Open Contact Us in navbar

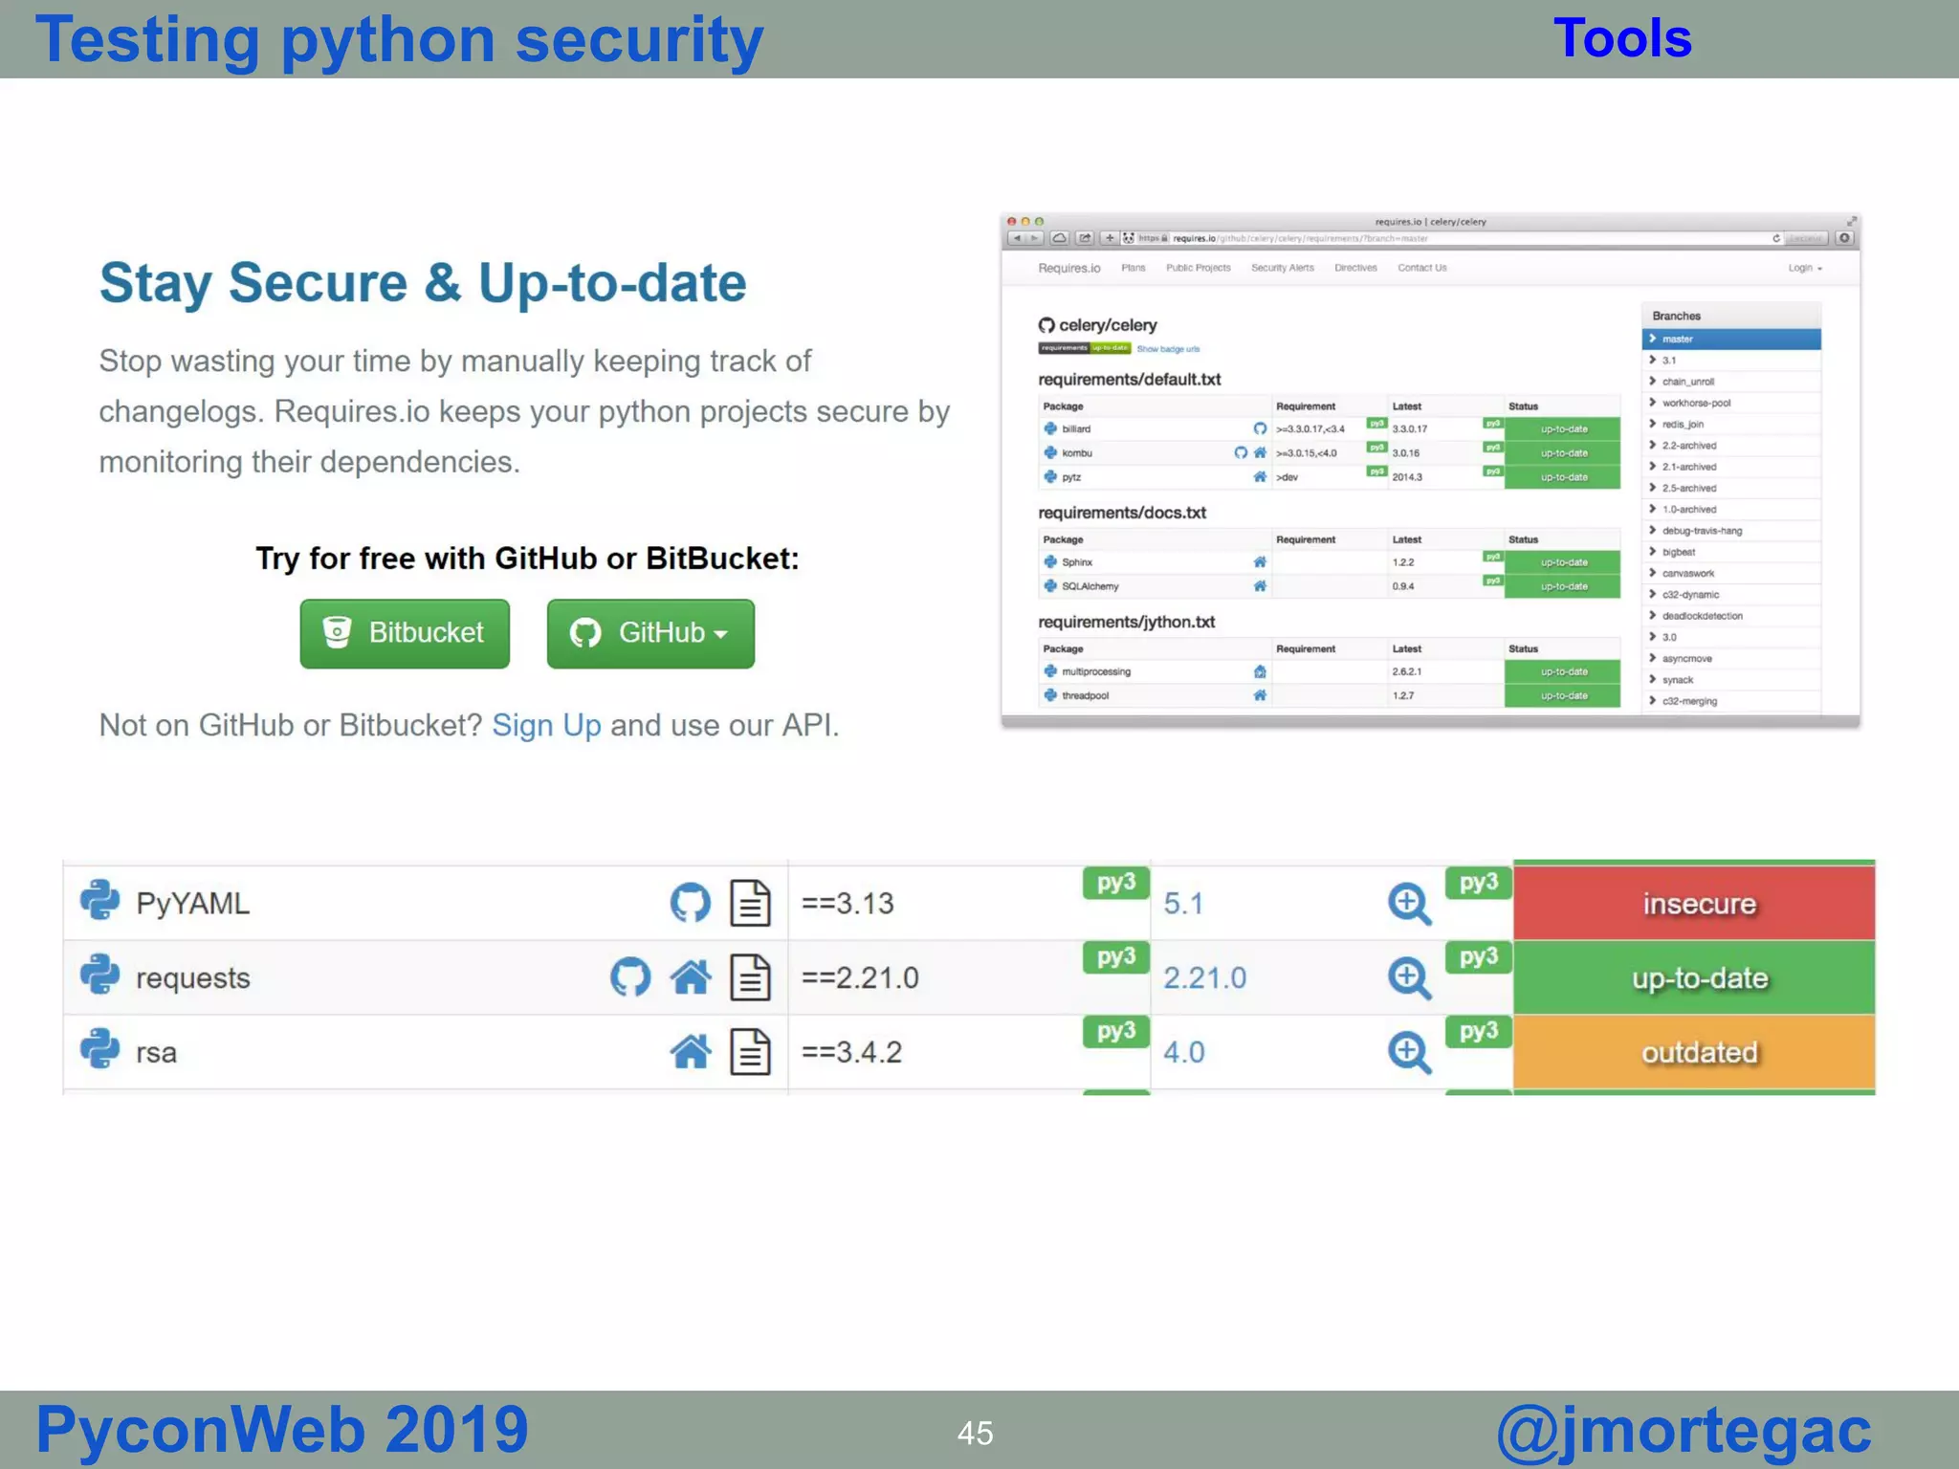pos(1422,268)
